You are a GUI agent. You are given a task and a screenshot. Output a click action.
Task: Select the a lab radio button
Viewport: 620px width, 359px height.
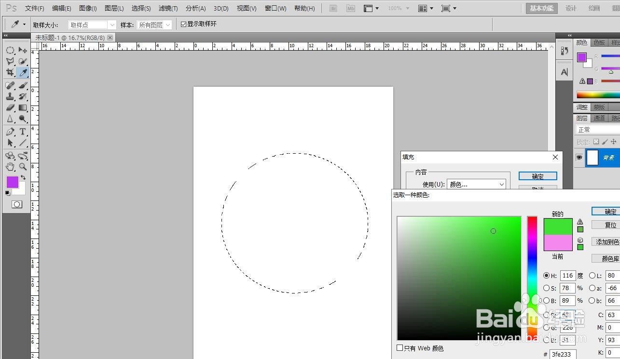tap(592, 288)
